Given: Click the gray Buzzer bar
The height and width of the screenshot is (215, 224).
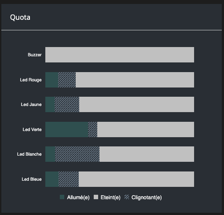Looking at the screenshot, I should tap(120, 55).
